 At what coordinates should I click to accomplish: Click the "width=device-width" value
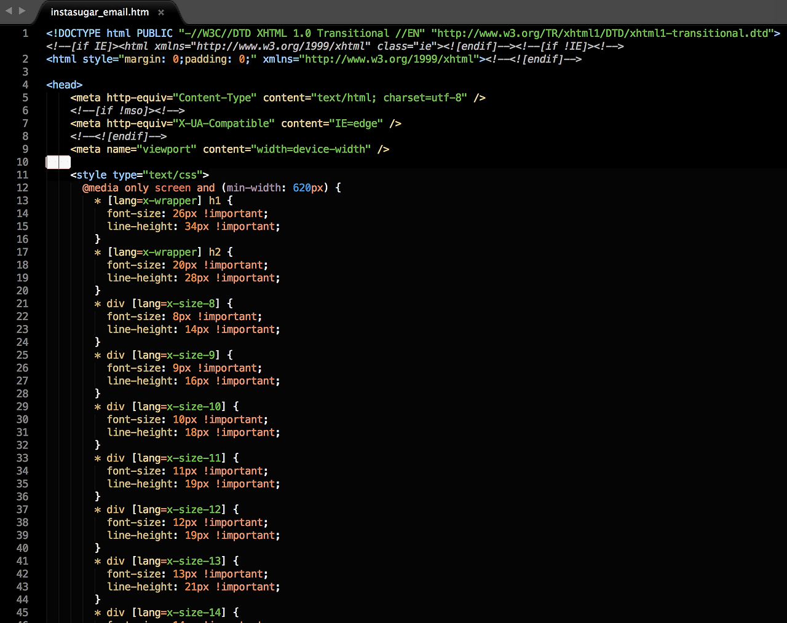tap(311, 149)
